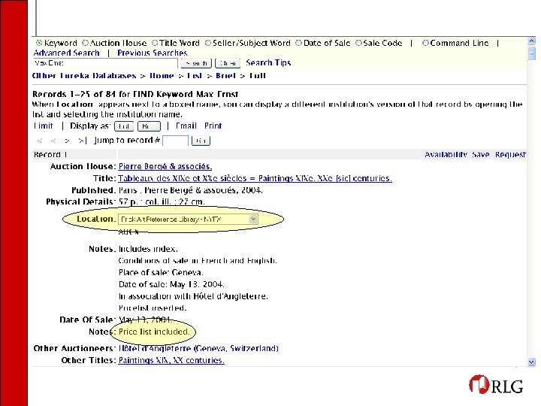
Task: Click the vertical scrollbar thumb
Action: pyautogui.click(x=531, y=54)
